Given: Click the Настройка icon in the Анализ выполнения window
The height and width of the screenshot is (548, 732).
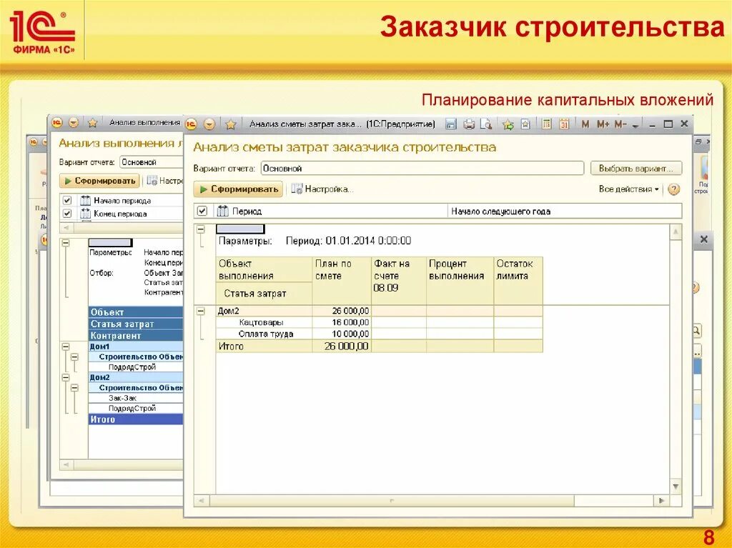Looking at the screenshot, I should point(152,181).
